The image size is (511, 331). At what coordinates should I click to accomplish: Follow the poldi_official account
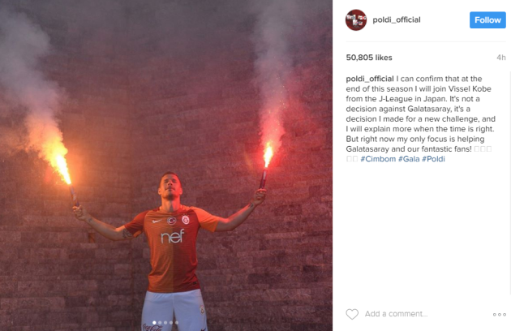pos(487,20)
